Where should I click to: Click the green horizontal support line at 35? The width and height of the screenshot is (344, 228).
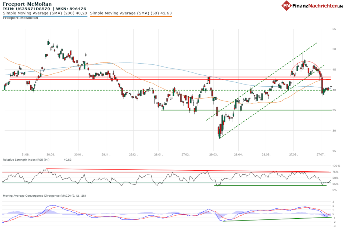click(x=246, y=110)
